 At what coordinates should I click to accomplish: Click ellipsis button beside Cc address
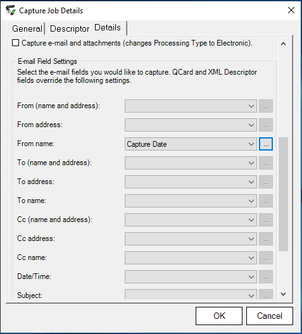click(266, 238)
